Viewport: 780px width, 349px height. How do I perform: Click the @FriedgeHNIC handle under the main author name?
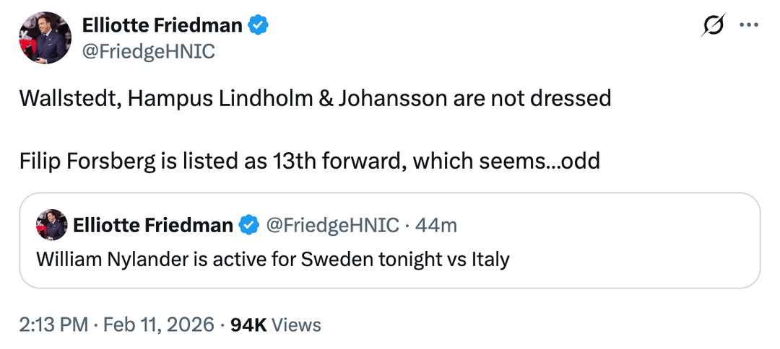tap(148, 52)
